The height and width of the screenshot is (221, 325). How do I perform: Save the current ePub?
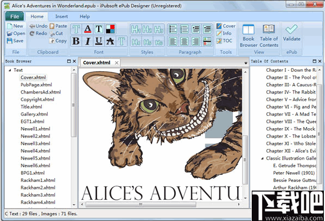(x=15, y=41)
